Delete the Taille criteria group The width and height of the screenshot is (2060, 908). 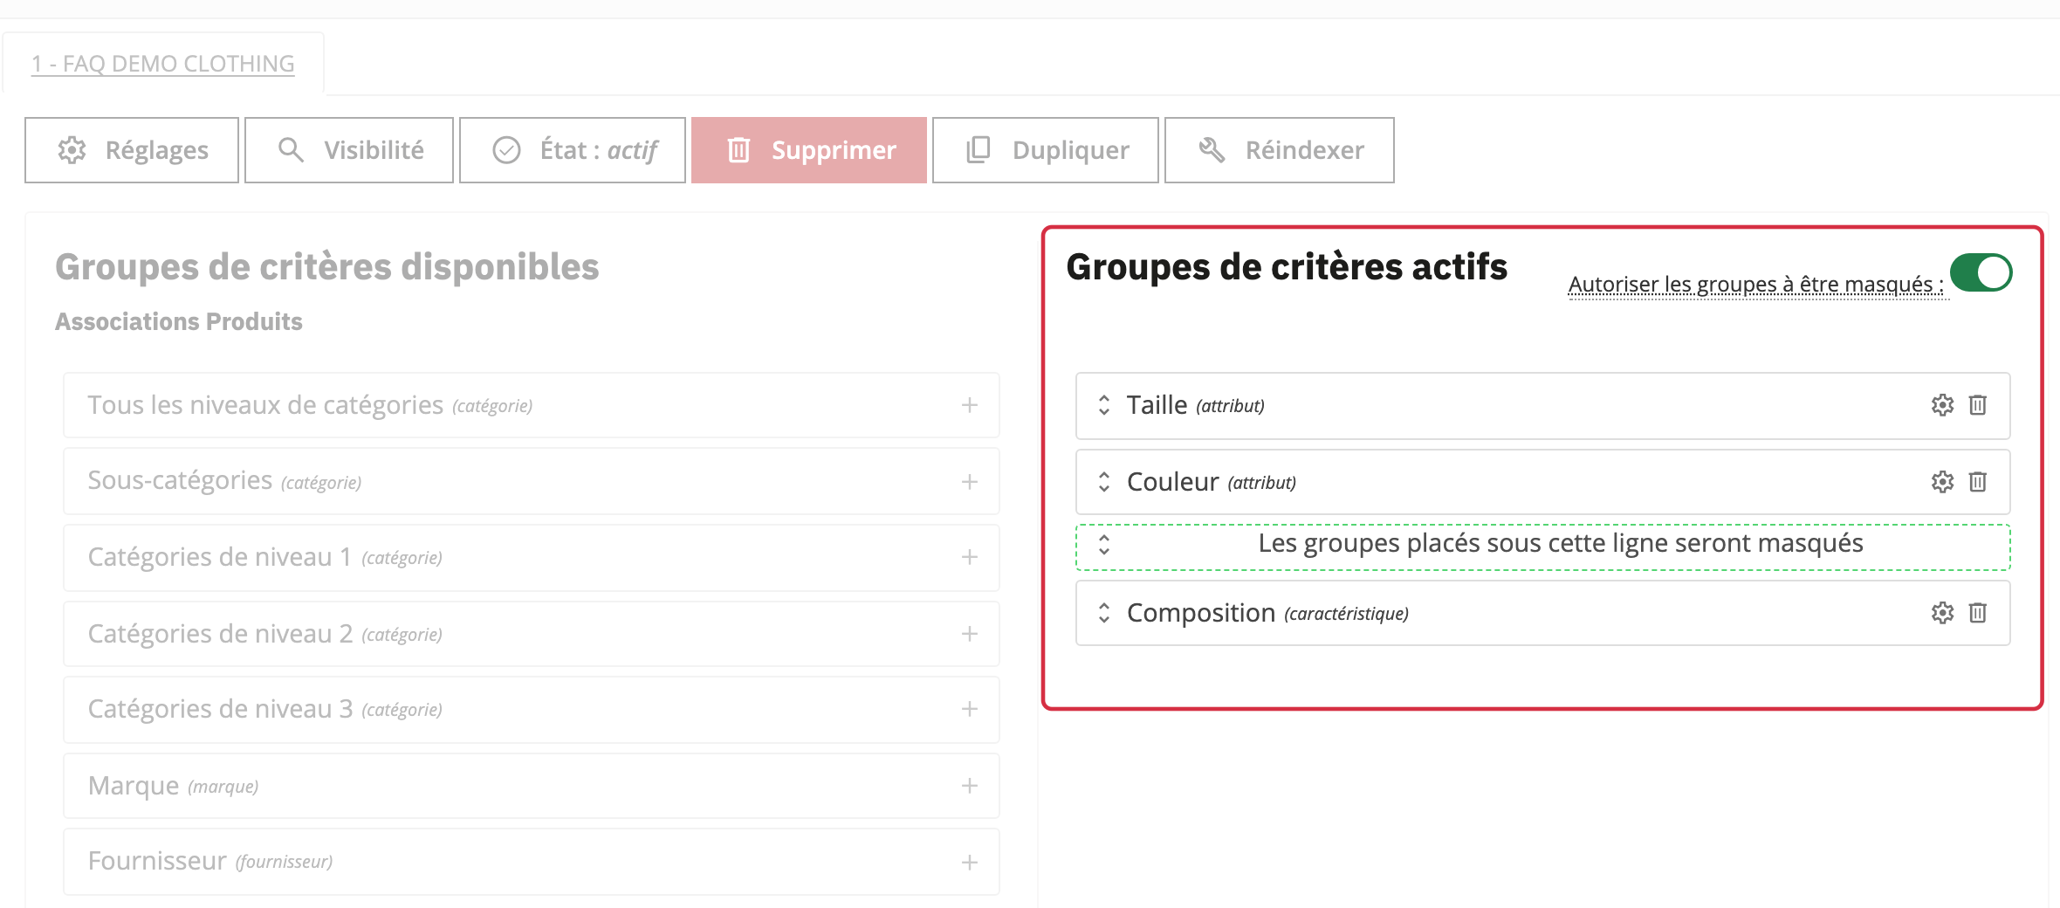1978,405
